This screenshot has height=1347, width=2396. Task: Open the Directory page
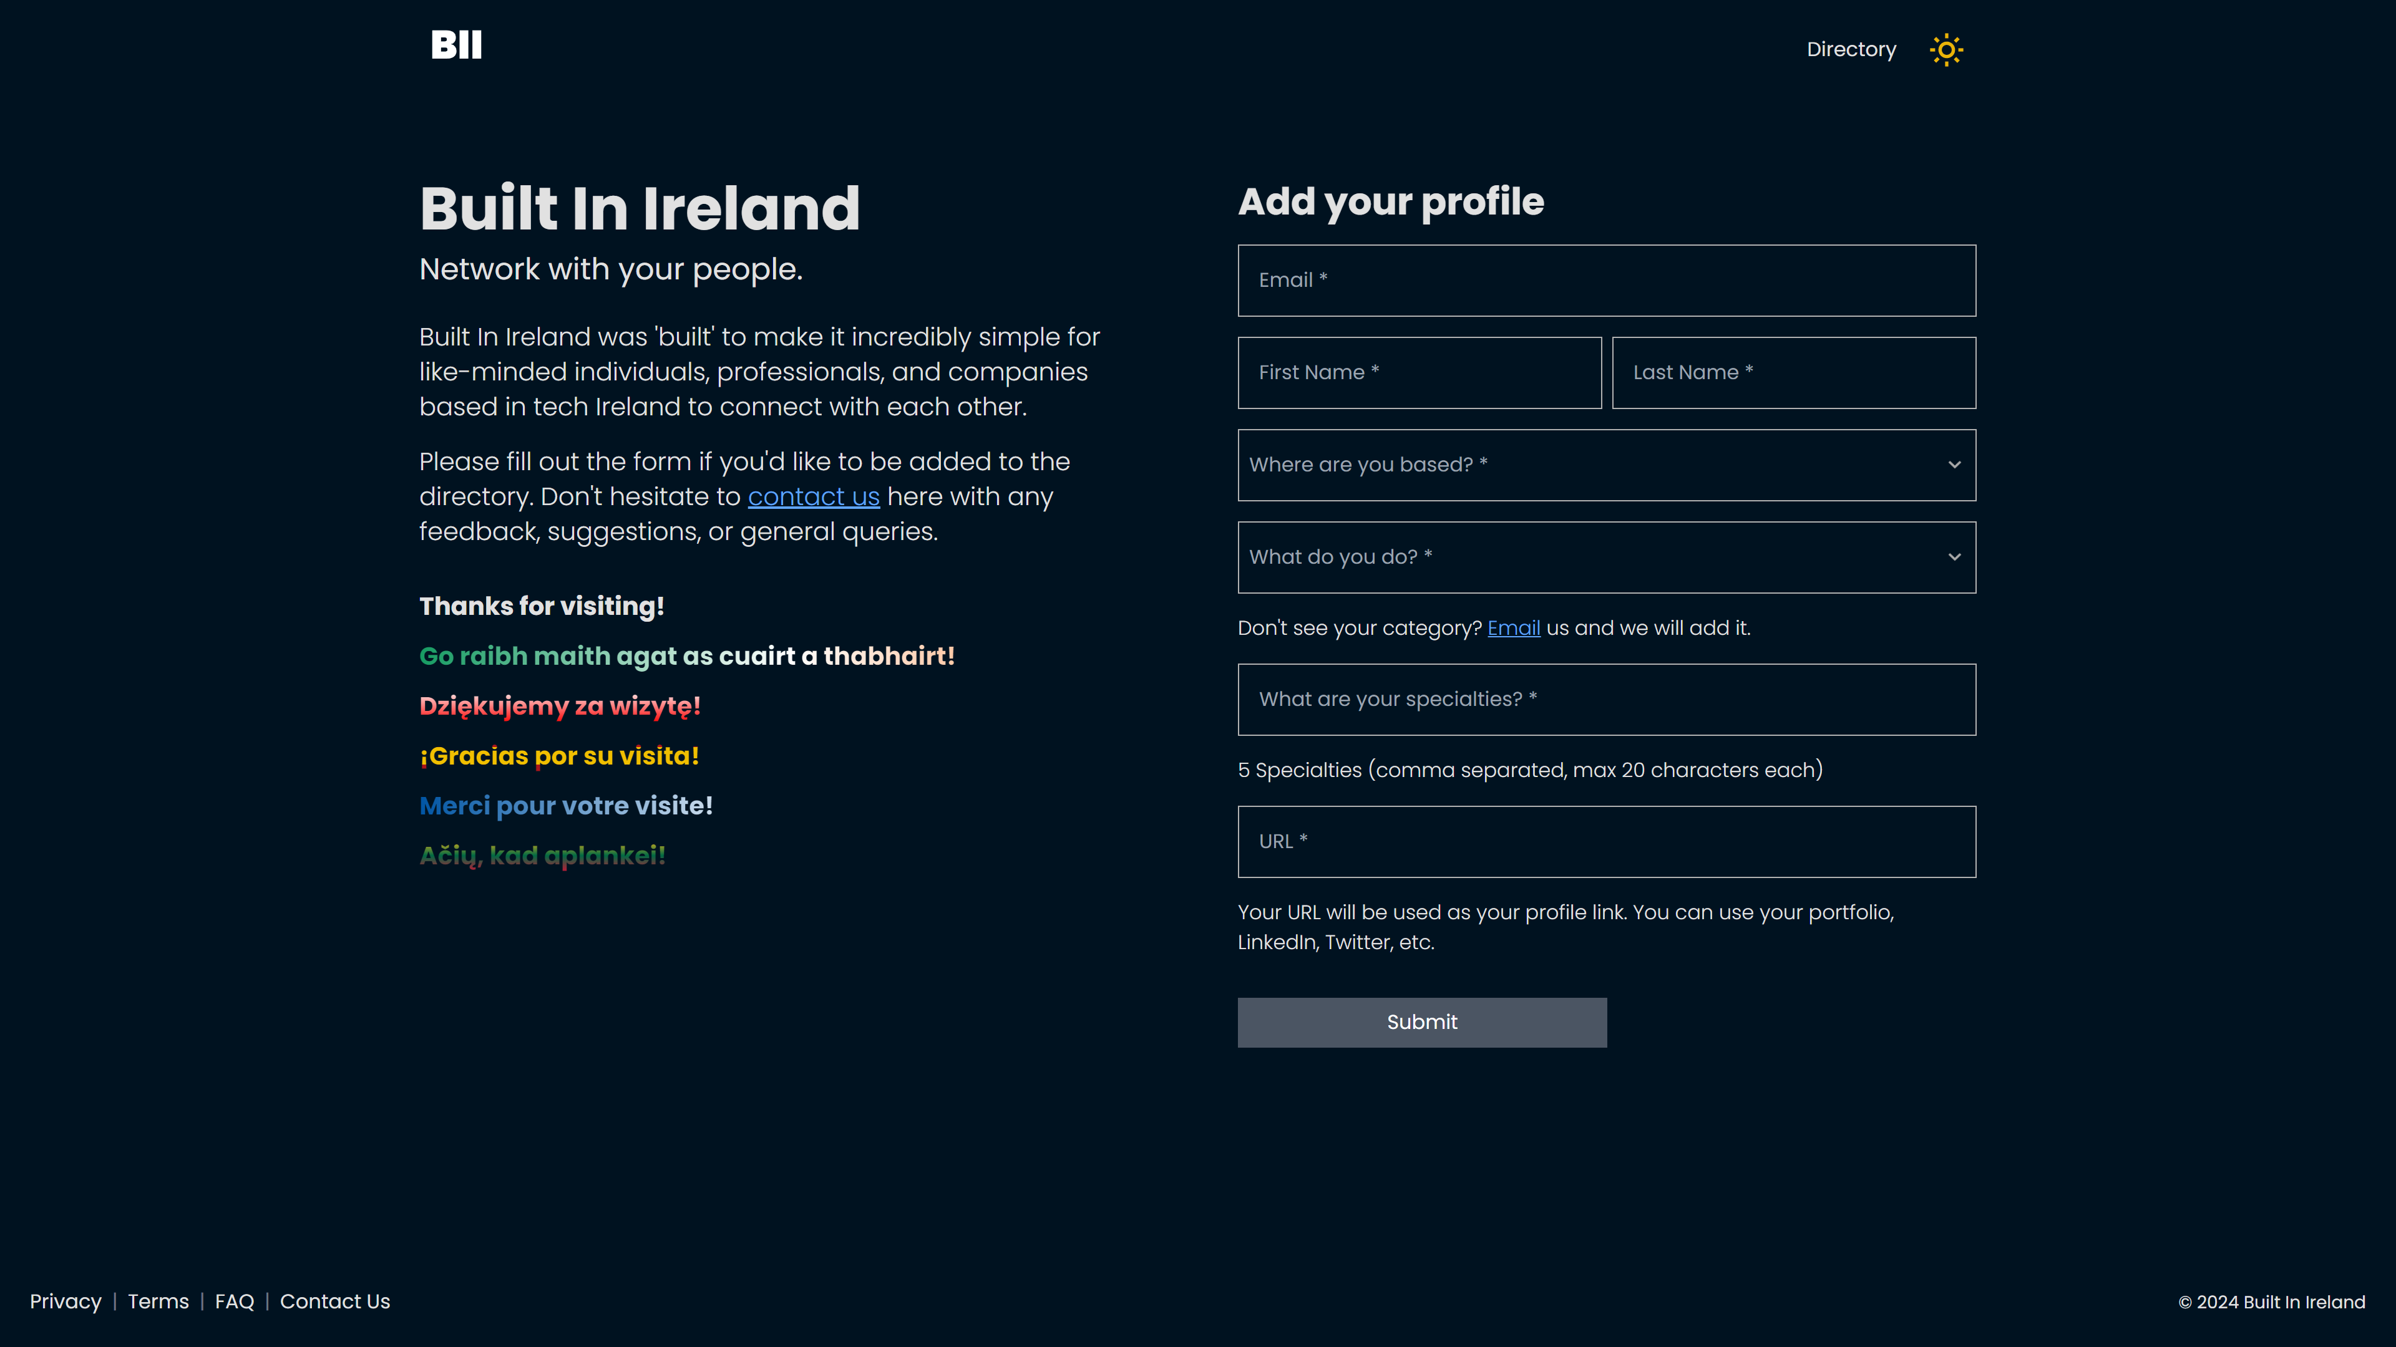click(x=1851, y=49)
